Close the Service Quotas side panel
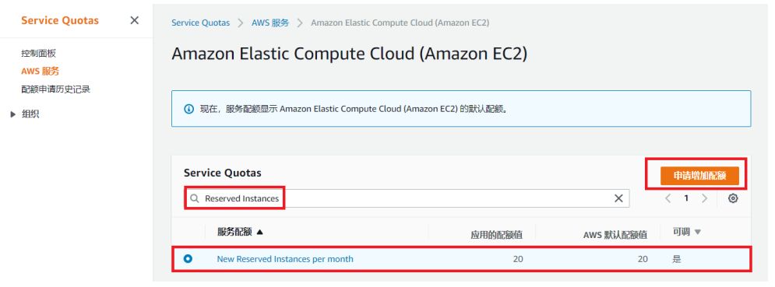Screen dimensions: 775x287 click(134, 21)
